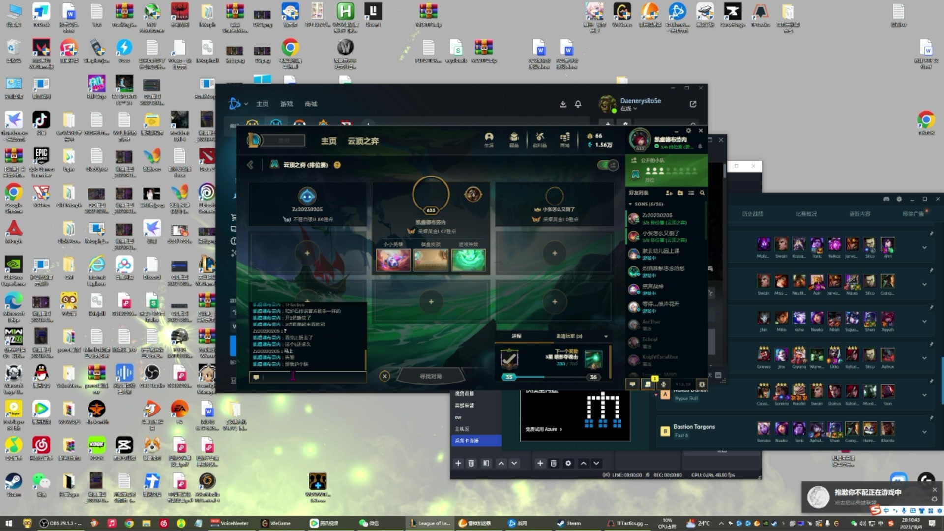Expand the Bastion Targons comp row
Viewport: 944px width, 531px height.
[x=925, y=432]
